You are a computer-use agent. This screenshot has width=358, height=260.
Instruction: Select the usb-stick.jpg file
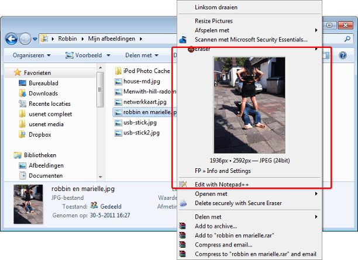136,123
